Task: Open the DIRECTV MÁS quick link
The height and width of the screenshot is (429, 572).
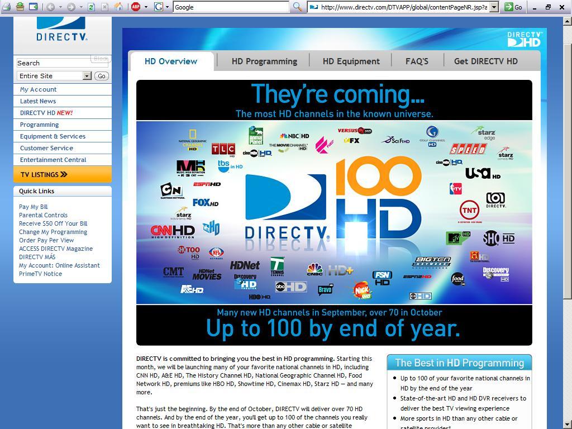Action: click(x=37, y=257)
